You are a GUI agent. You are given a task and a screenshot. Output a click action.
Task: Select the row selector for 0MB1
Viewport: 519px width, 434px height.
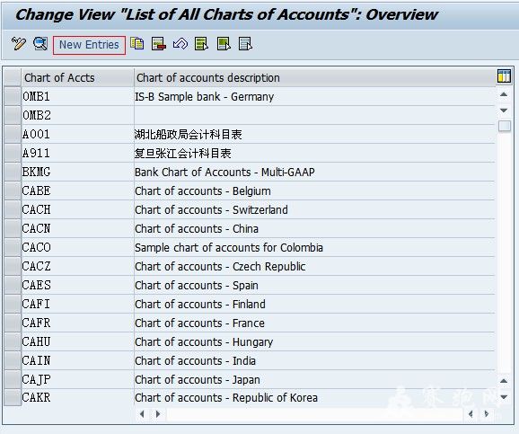[13, 96]
